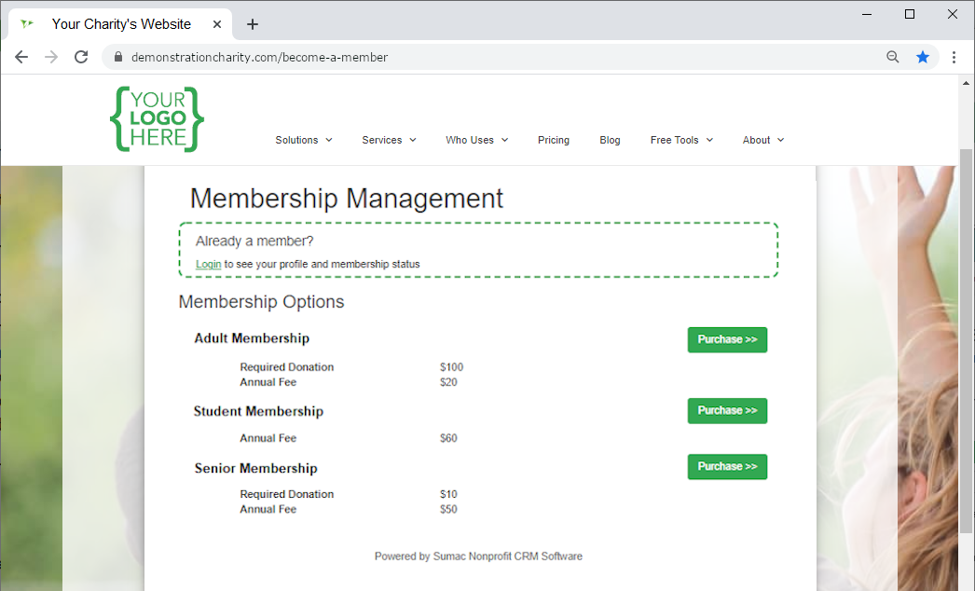The width and height of the screenshot is (975, 591).
Task: Click the tab favicon for Your Charity's Website
Action: click(x=27, y=24)
